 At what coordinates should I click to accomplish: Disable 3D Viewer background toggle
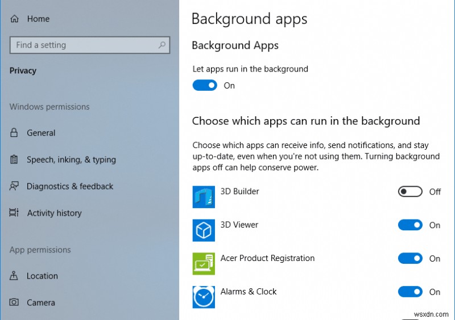(410, 225)
